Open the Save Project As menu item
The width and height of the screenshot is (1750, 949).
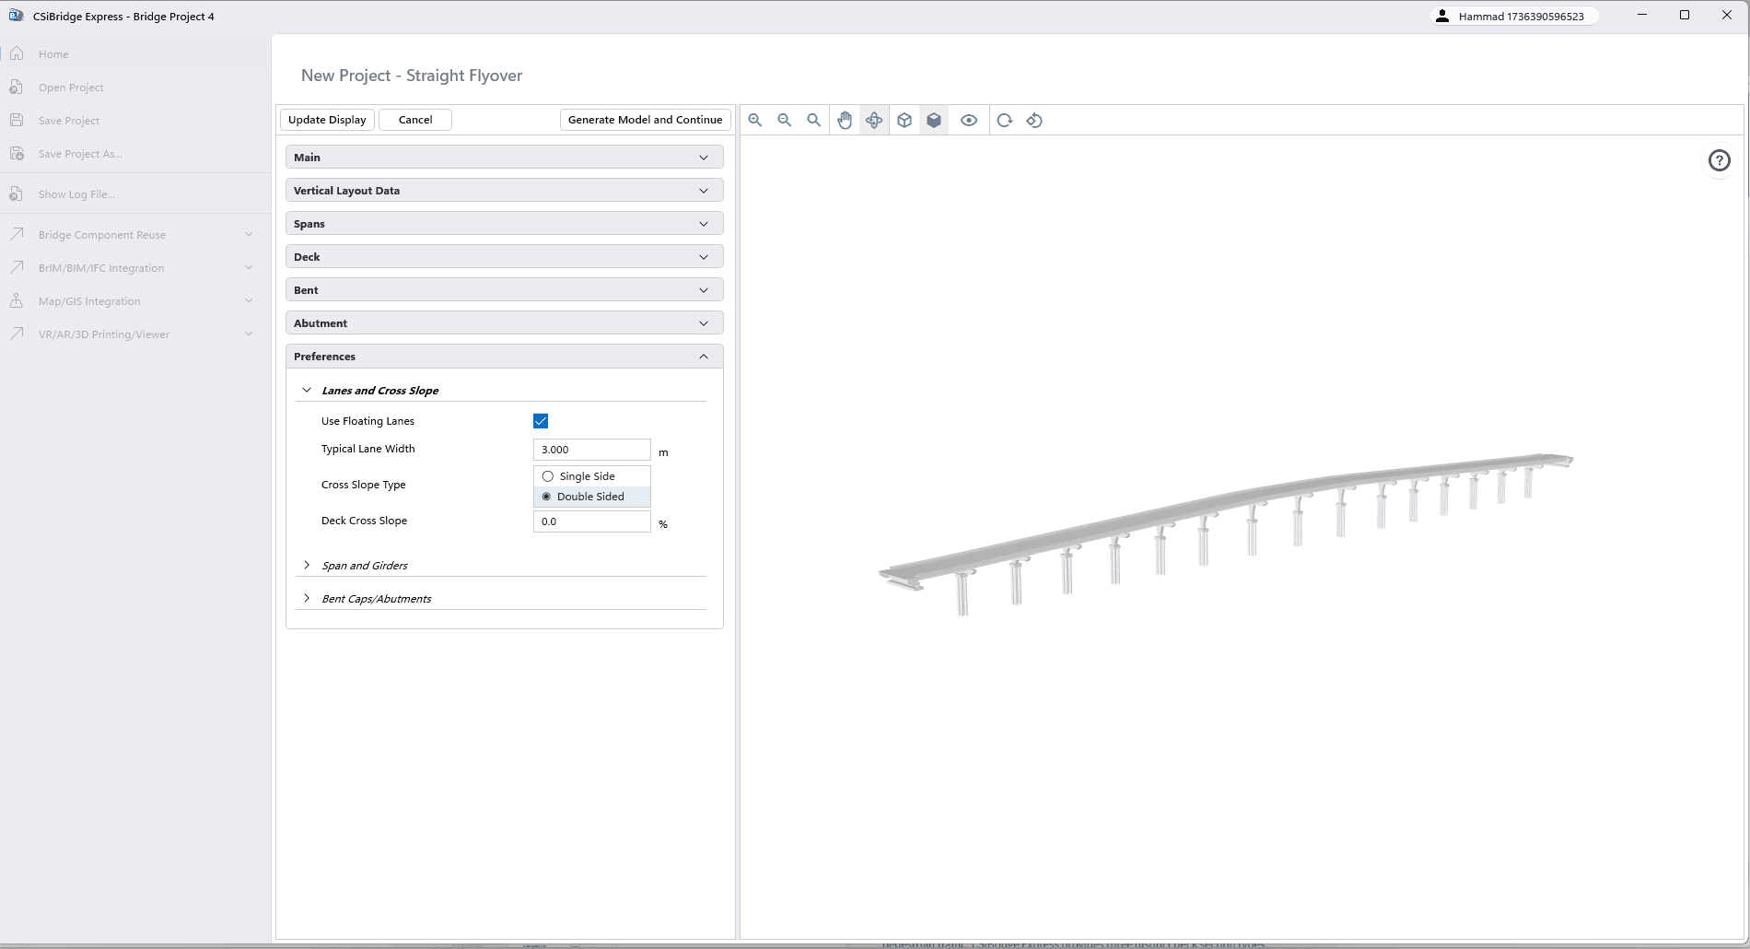80,154
